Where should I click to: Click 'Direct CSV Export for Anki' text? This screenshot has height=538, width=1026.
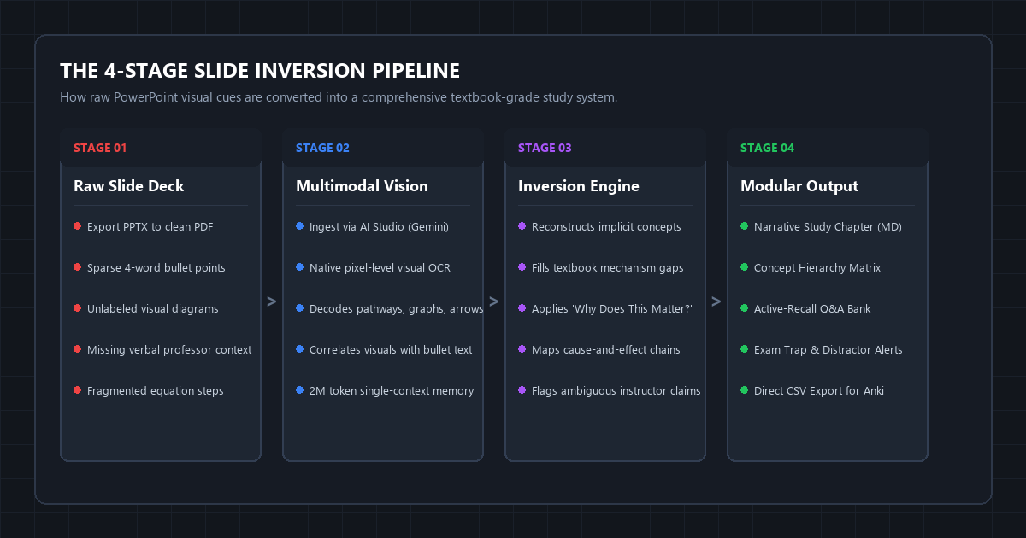(819, 391)
